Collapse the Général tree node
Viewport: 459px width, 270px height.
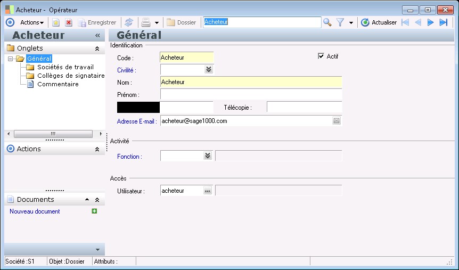[x=11, y=59]
